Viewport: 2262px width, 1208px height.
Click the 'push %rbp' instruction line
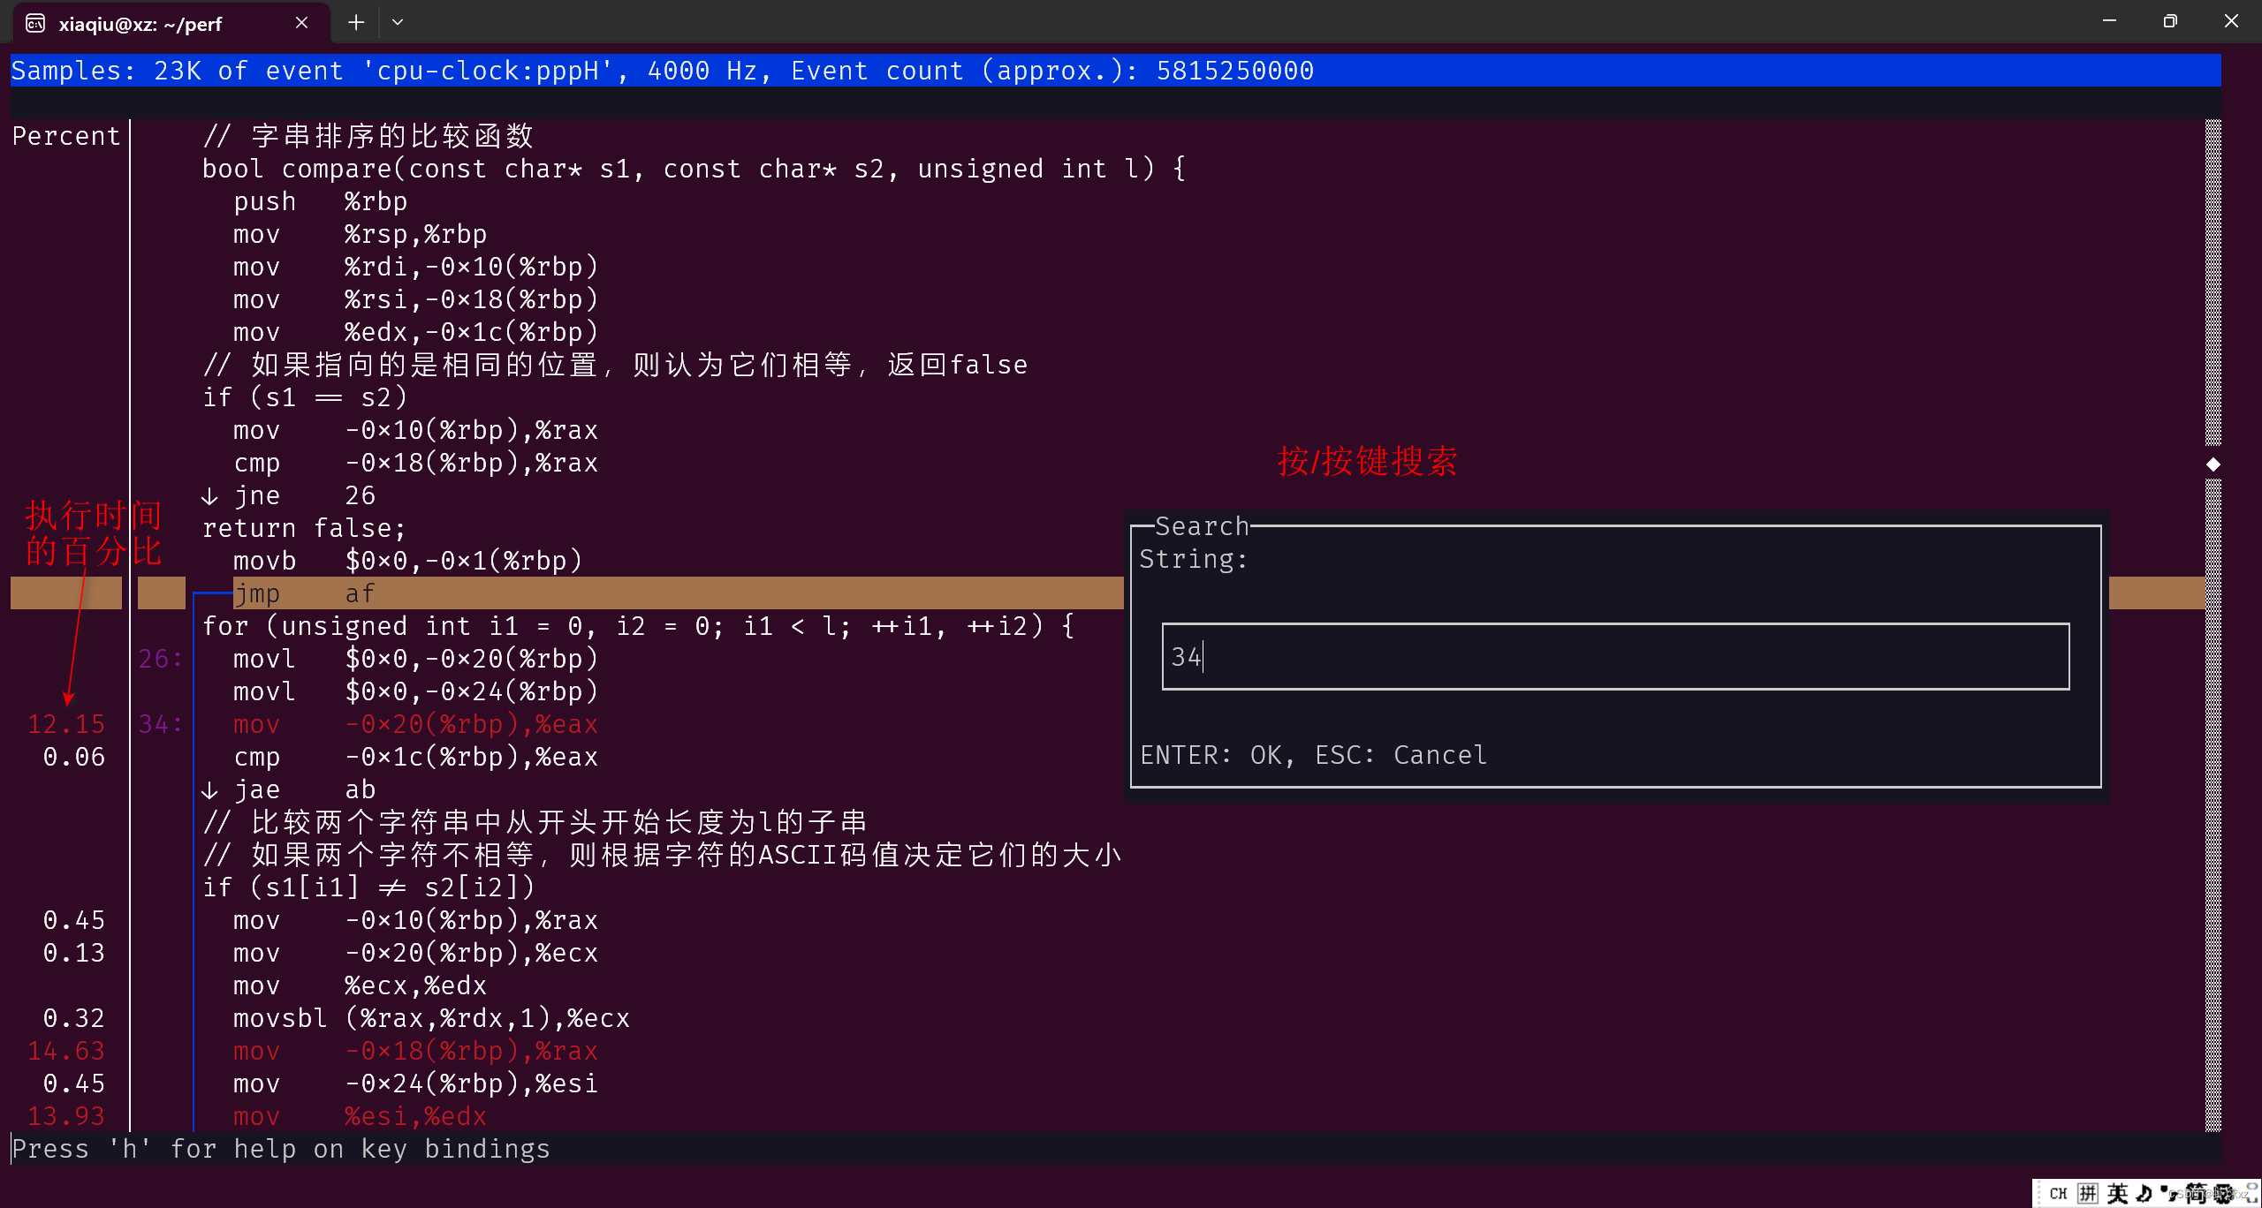(x=321, y=201)
